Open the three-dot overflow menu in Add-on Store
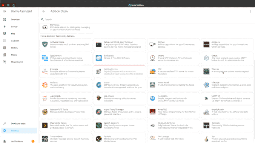 tap(250, 11)
